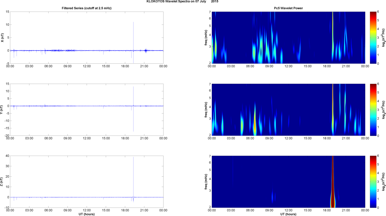Viewport: 386px width, 216px height.
Task: Click the '06:00' tick under the Z (nT) time series
Action: pos(48,210)
